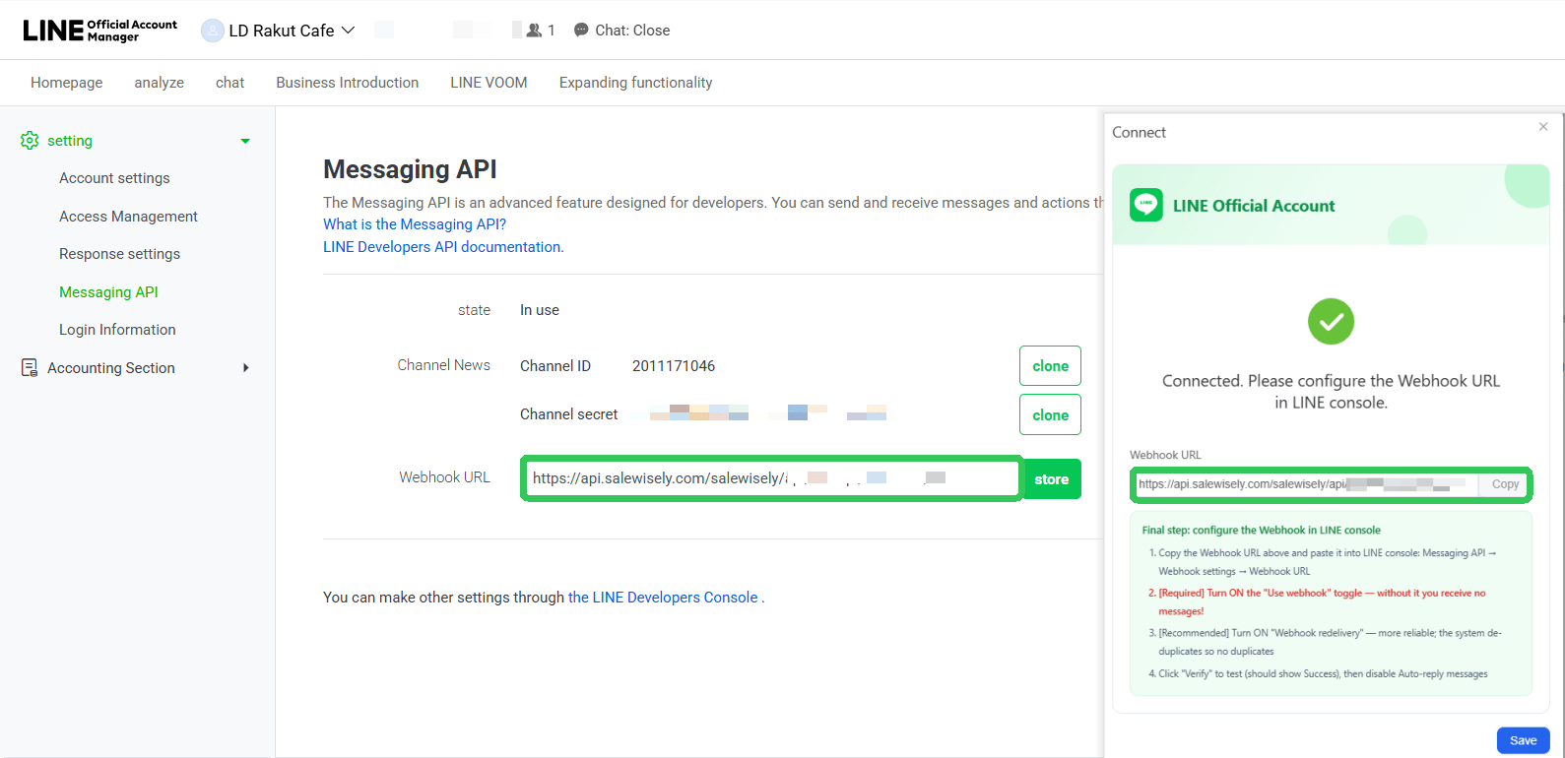Collapse the setting section arrow
The height and width of the screenshot is (758, 1565).
click(245, 141)
